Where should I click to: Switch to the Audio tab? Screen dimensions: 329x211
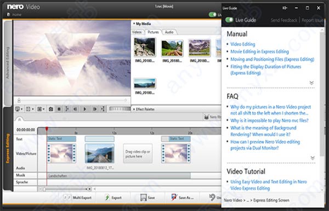tap(169, 32)
